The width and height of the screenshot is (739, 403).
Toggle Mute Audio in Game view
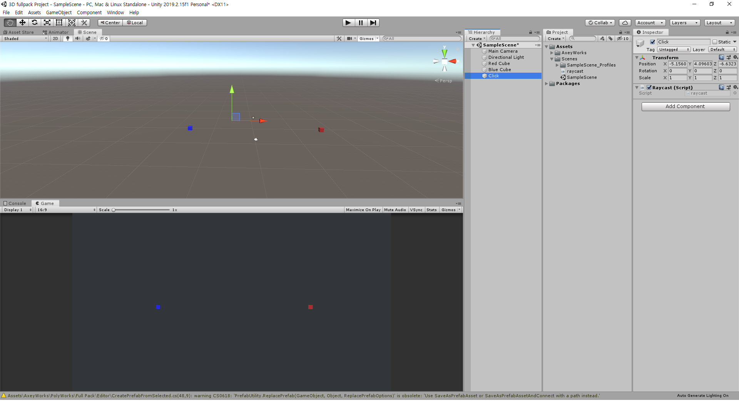(x=395, y=210)
